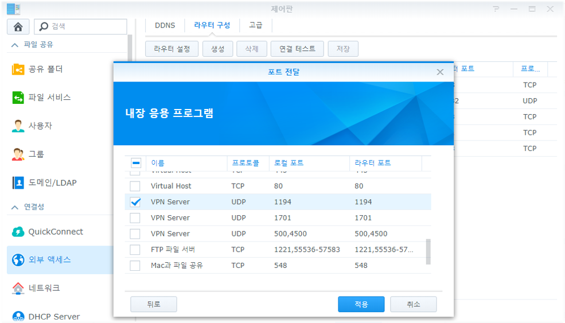Click the '1221,55536-57583' local port value
The width and height of the screenshot is (565, 323).
tap(307, 250)
